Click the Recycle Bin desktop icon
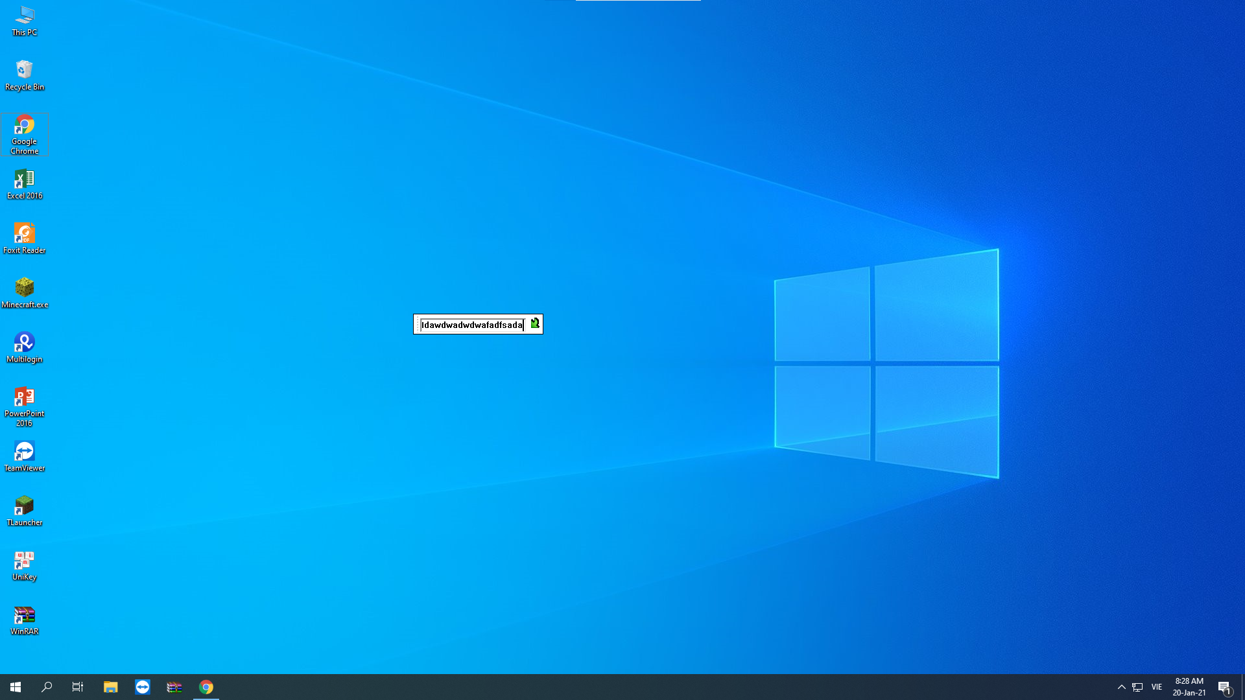 [x=23, y=70]
